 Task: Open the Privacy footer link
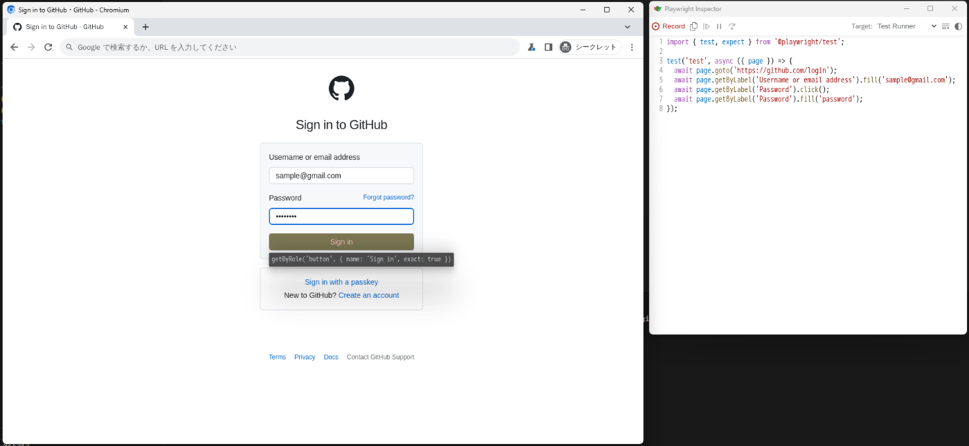click(x=305, y=357)
